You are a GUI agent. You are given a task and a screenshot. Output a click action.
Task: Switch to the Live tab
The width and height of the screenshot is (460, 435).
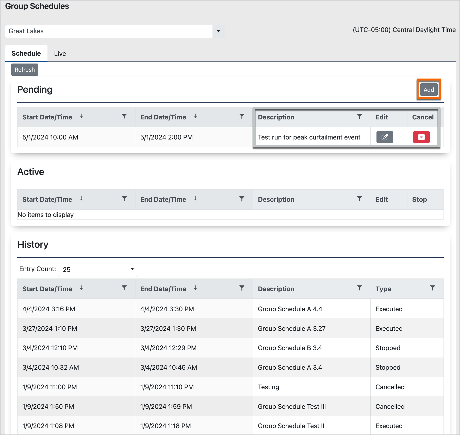tap(60, 53)
